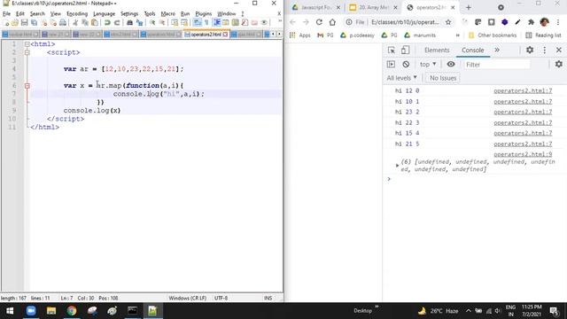This screenshot has width=567, height=319.
Task: Open Chrome profile avatar
Action: 544,22
